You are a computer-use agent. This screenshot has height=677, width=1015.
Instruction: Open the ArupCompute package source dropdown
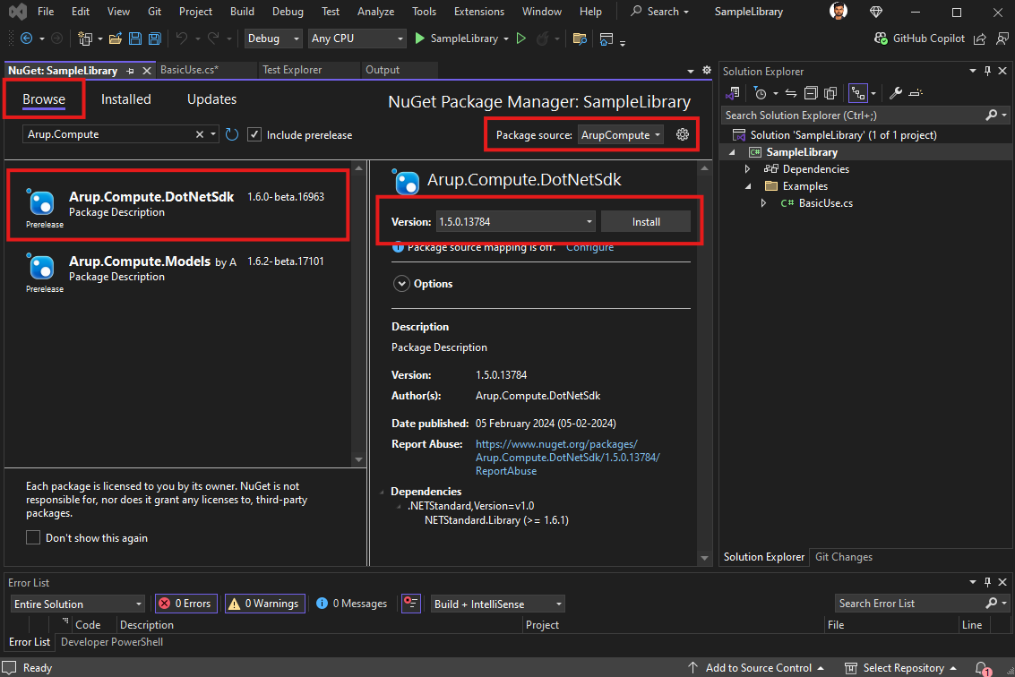[x=620, y=134]
